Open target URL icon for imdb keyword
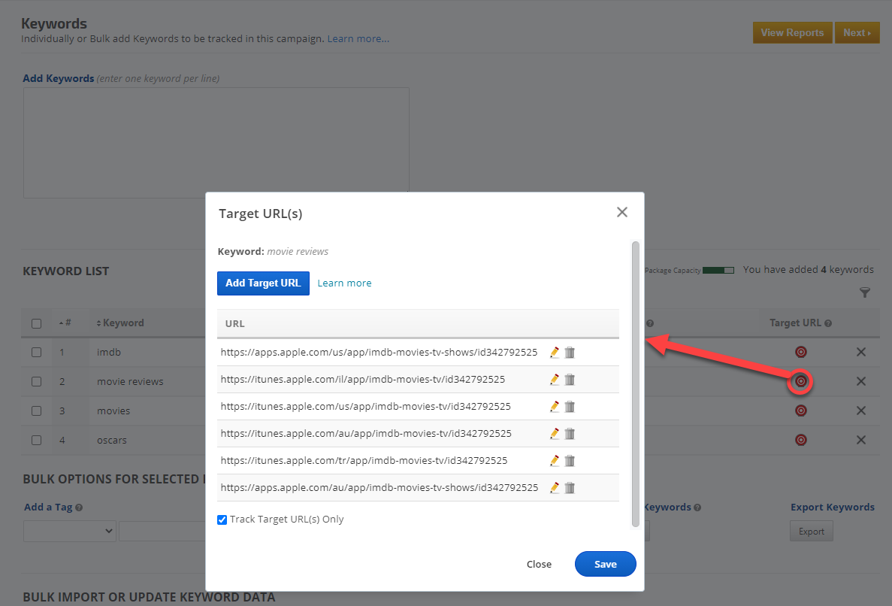Viewport: 892px width, 606px height. point(801,352)
